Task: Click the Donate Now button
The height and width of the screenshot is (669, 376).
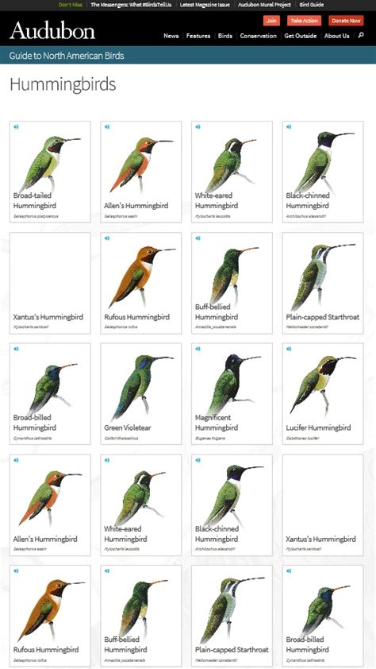Action: coord(346,21)
